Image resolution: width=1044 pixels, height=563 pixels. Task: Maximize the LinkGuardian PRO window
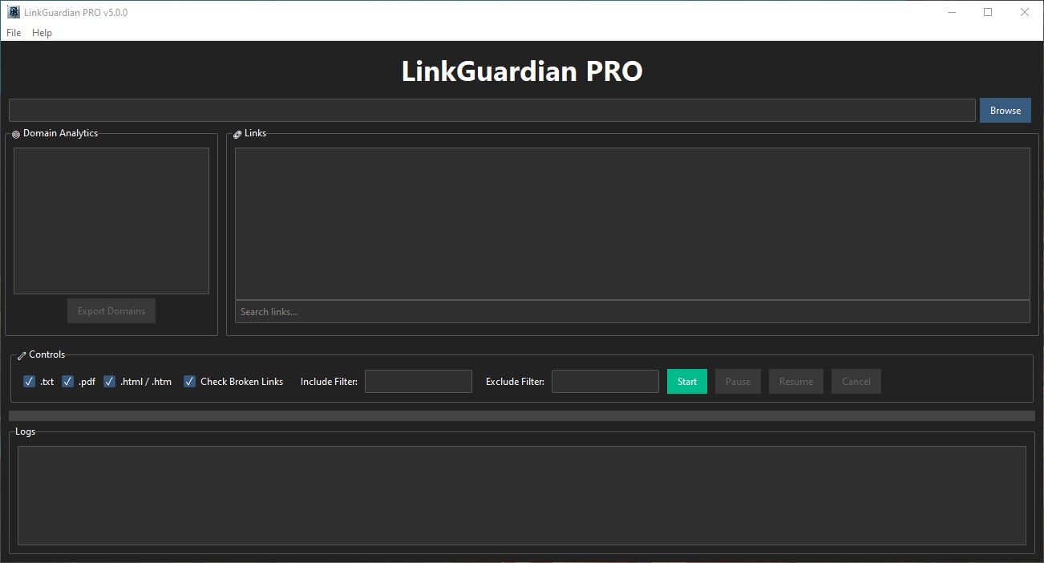point(988,12)
